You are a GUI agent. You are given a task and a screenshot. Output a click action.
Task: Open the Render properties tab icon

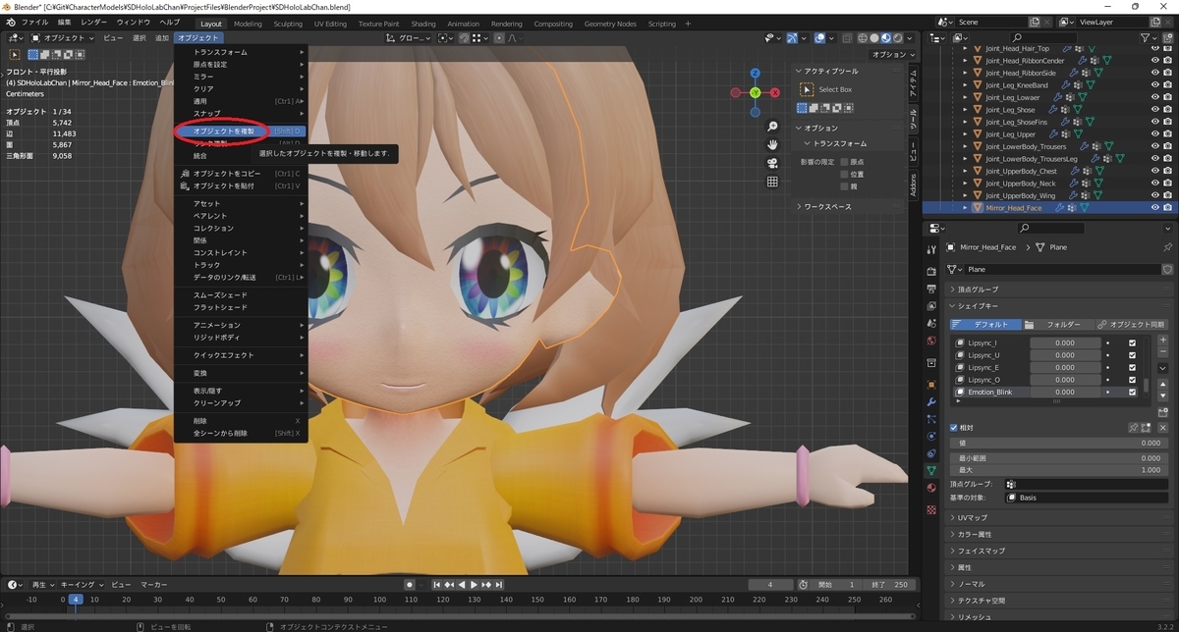pos(931,270)
